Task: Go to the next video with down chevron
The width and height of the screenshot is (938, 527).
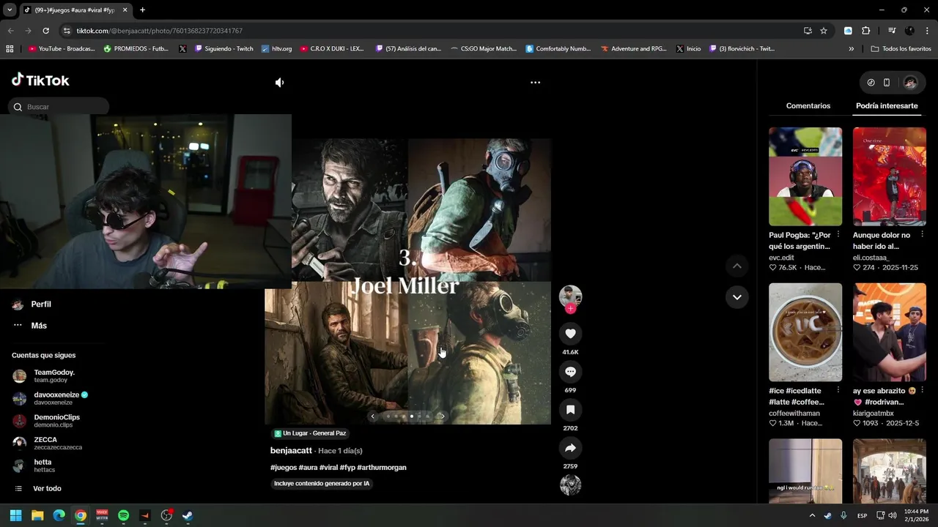Action: (737, 297)
